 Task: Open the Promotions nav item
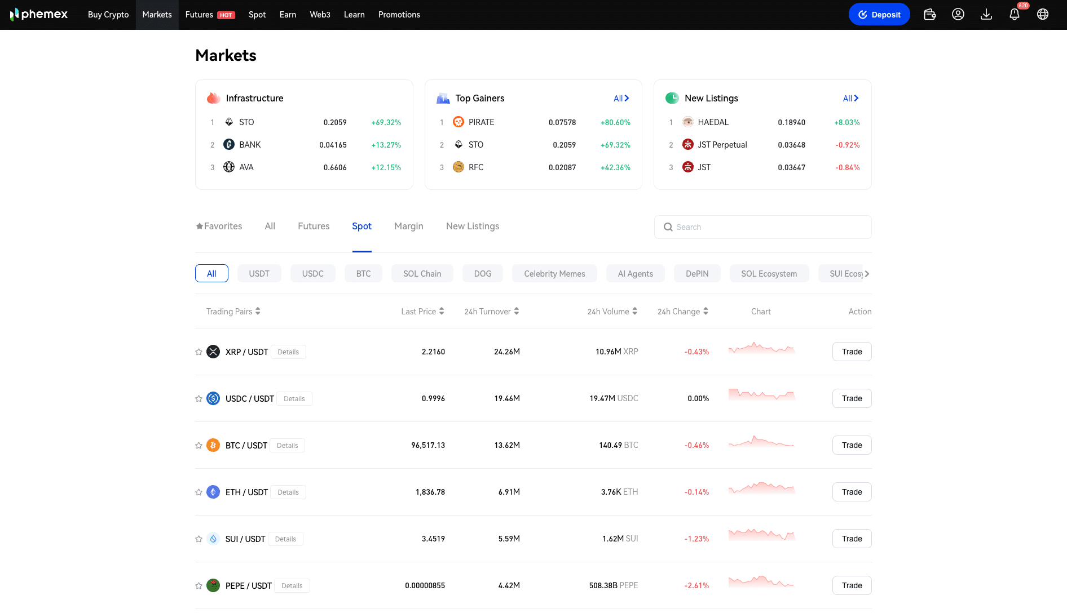click(x=399, y=15)
